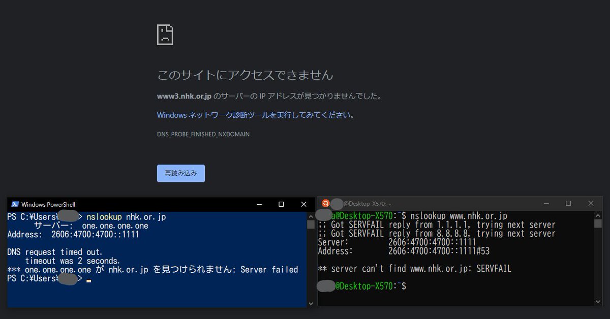Click the www3.nhk.or.jp domain text

[x=184, y=96]
